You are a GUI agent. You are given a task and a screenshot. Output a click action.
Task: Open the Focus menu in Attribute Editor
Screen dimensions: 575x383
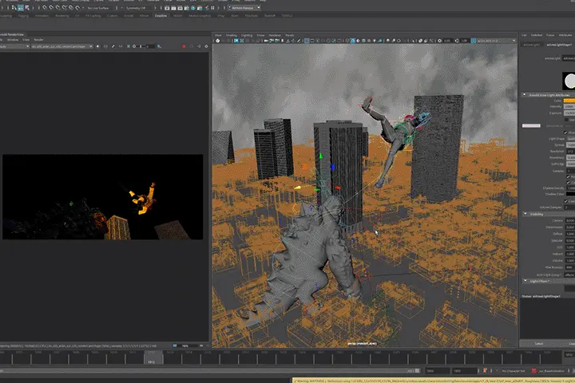tap(550, 35)
